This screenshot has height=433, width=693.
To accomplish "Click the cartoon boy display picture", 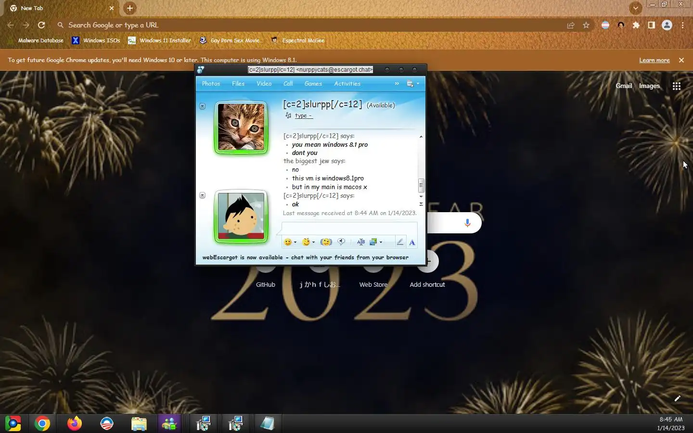I will tap(241, 216).
